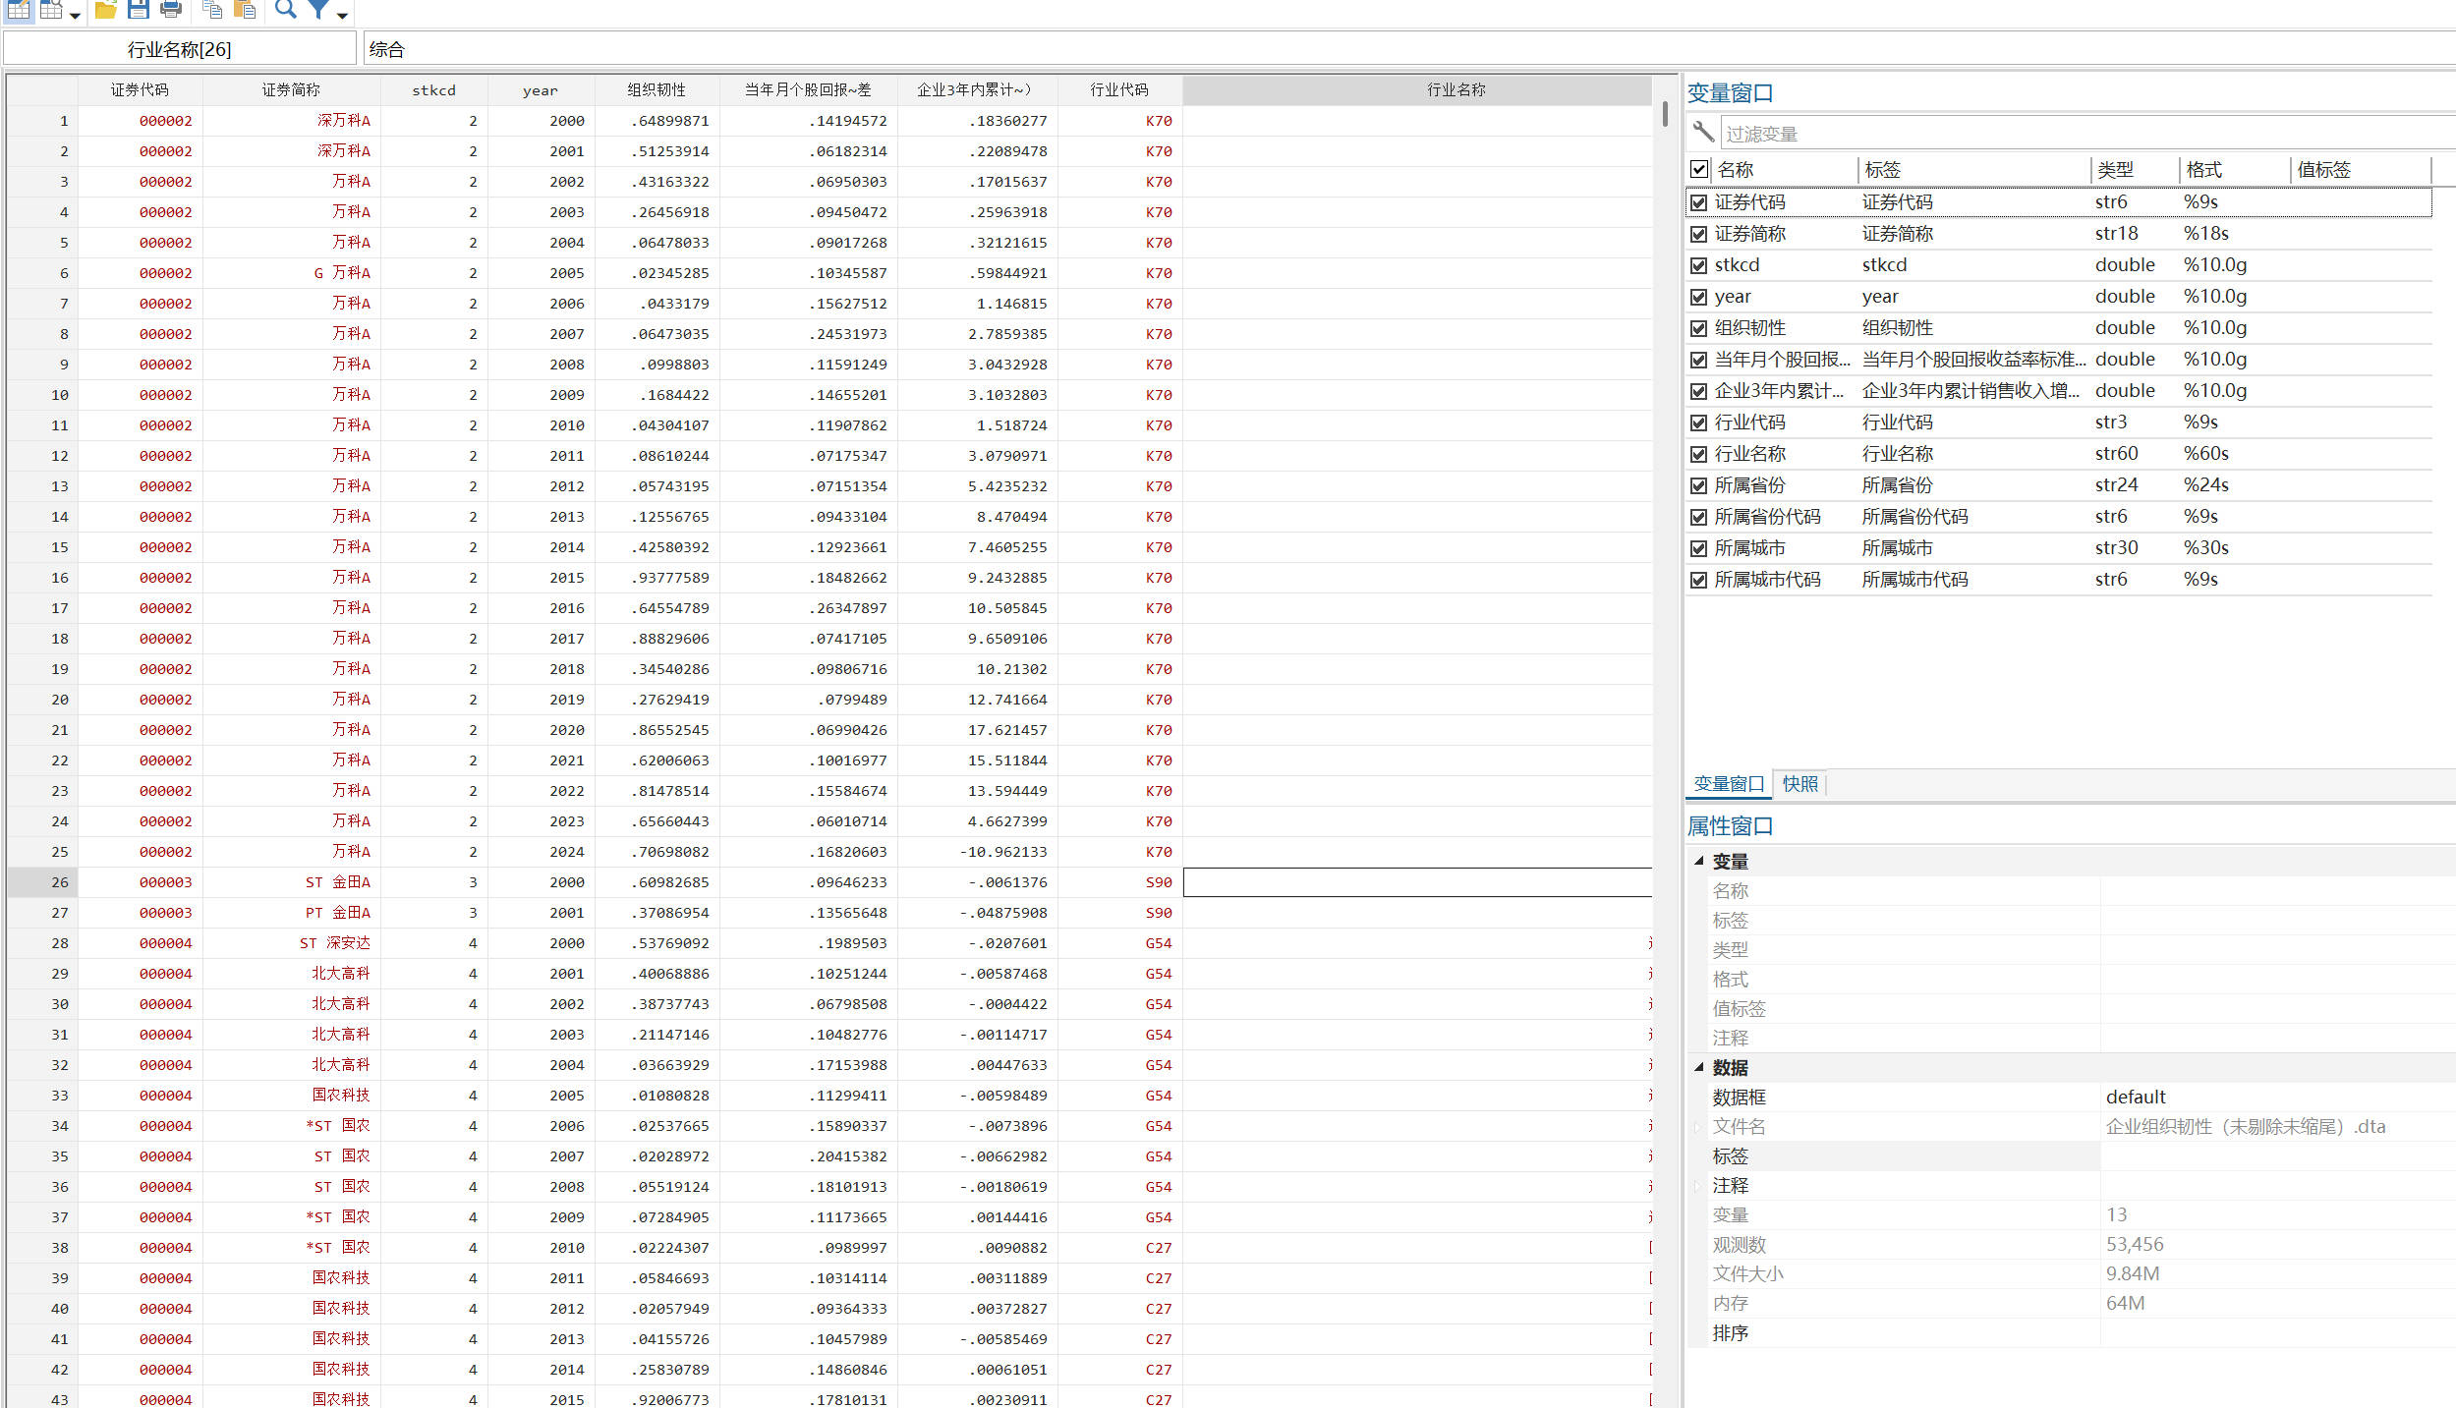Click the 行业名称 column header
Image resolution: width=2456 pixels, height=1408 pixels.
[x=1456, y=89]
